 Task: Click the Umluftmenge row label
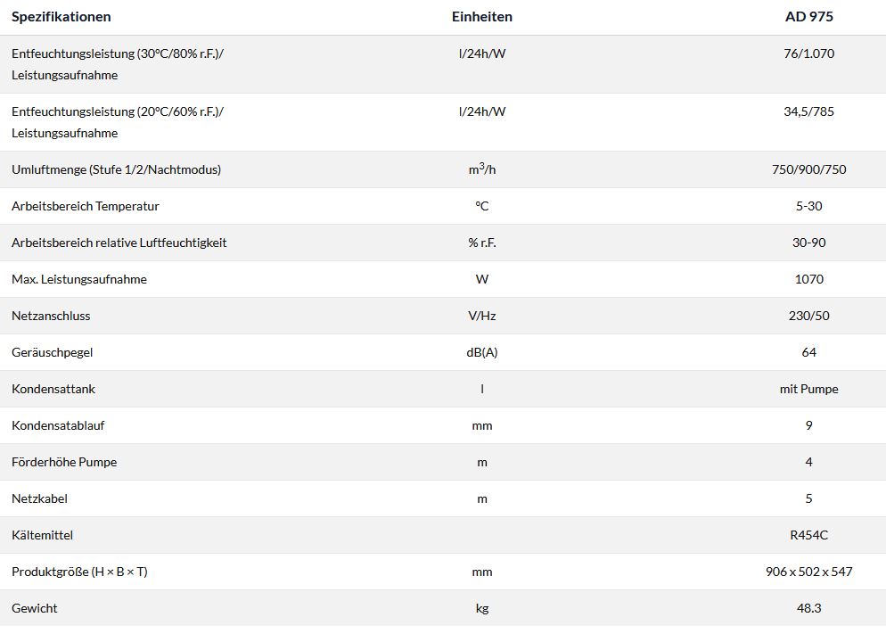(116, 169)
